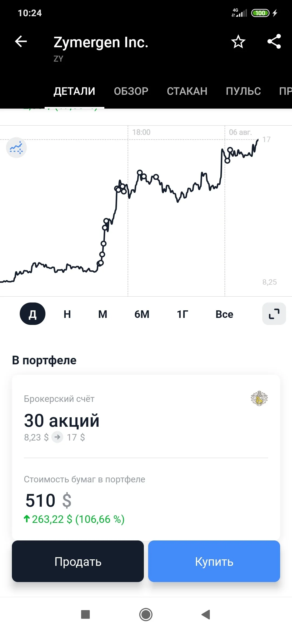Add Zymergen to favorites with star icon
The height and width of the screenshot is (632, 292).
238,42
